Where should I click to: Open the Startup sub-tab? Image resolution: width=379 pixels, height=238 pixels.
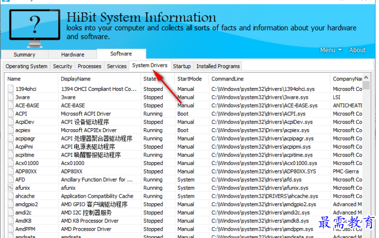coord(182,66)
